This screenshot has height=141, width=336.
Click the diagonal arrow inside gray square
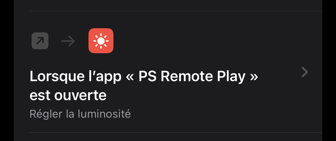point(40,41)
